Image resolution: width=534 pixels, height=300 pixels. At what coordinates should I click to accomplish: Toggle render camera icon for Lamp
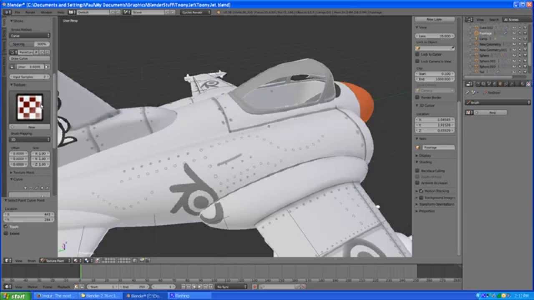525,39
